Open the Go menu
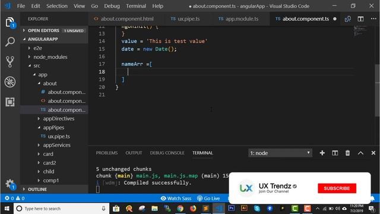The image size is (380, 214). pos(94,6)
